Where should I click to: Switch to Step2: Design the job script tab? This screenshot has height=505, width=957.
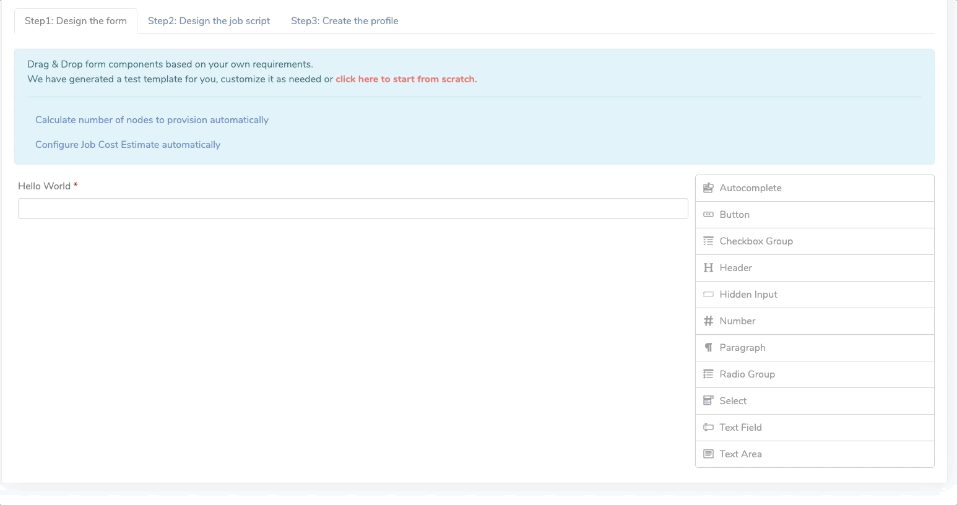point(209,21)
